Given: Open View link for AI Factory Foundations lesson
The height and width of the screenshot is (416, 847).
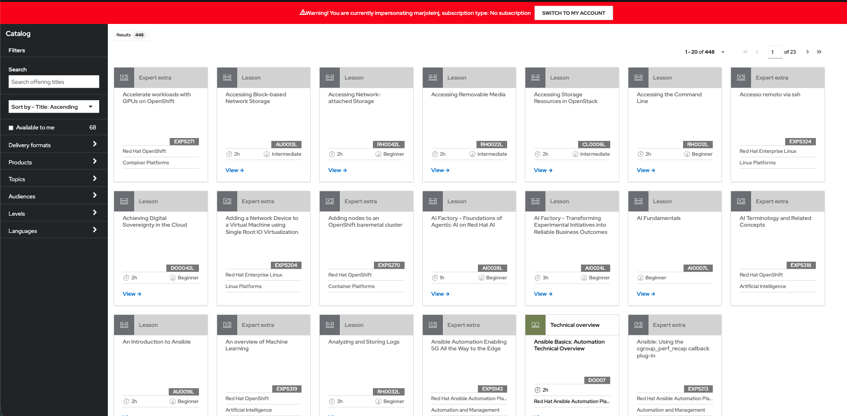Looking at the screenshot, I should pos(441,294).
